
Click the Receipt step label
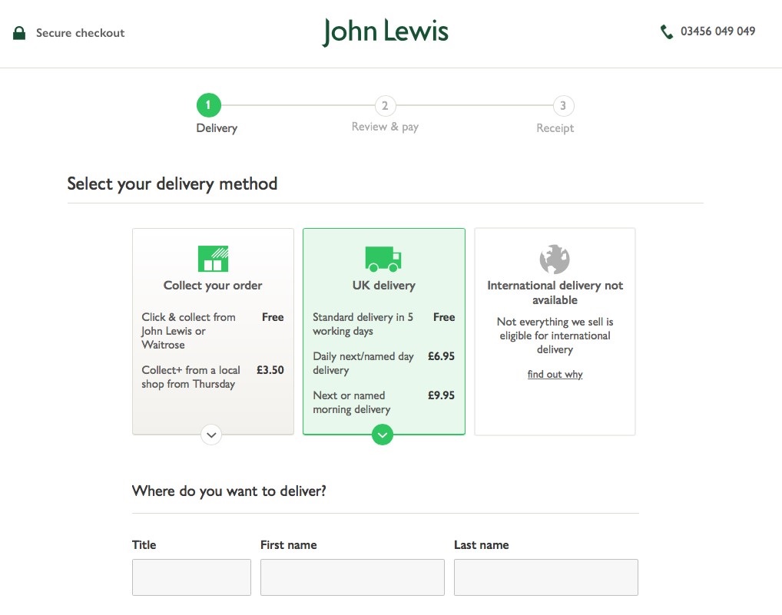555,128
